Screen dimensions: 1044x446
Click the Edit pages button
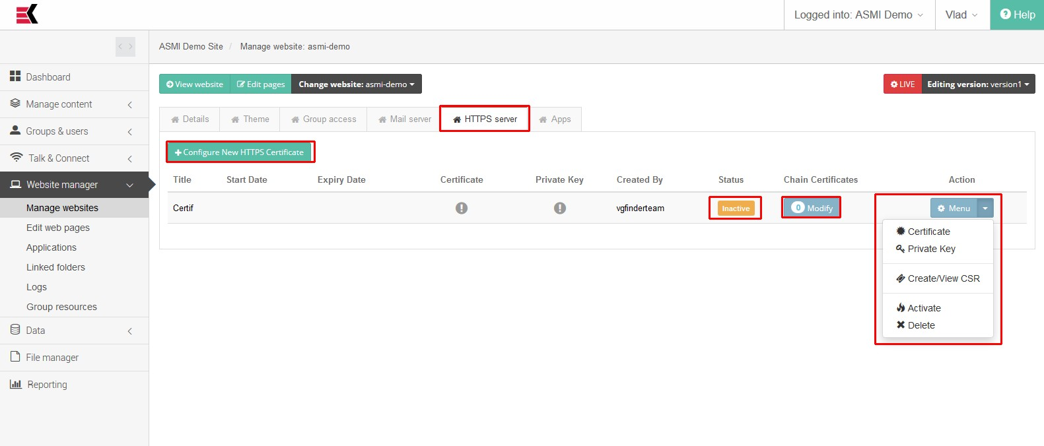[x=261, y=84]
